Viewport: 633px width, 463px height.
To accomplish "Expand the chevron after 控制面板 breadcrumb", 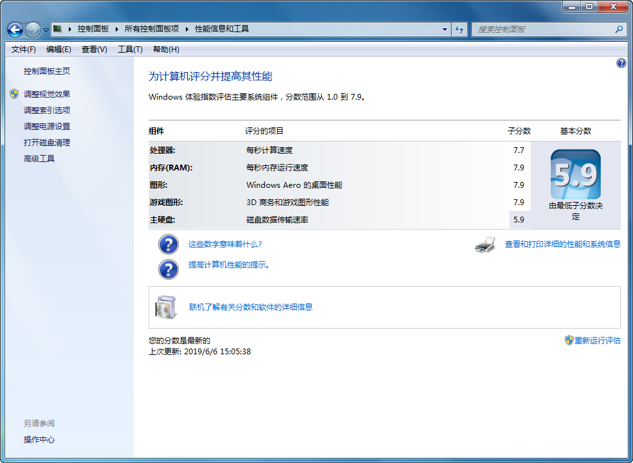I will (x=117, y=29).
